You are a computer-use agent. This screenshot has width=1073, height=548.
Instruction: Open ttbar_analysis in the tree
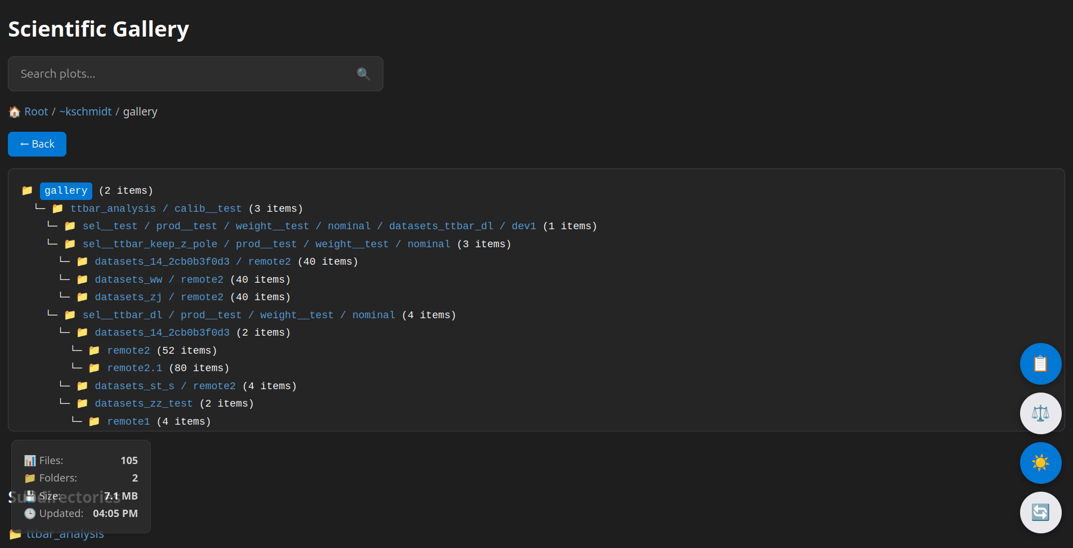(113, 208)
